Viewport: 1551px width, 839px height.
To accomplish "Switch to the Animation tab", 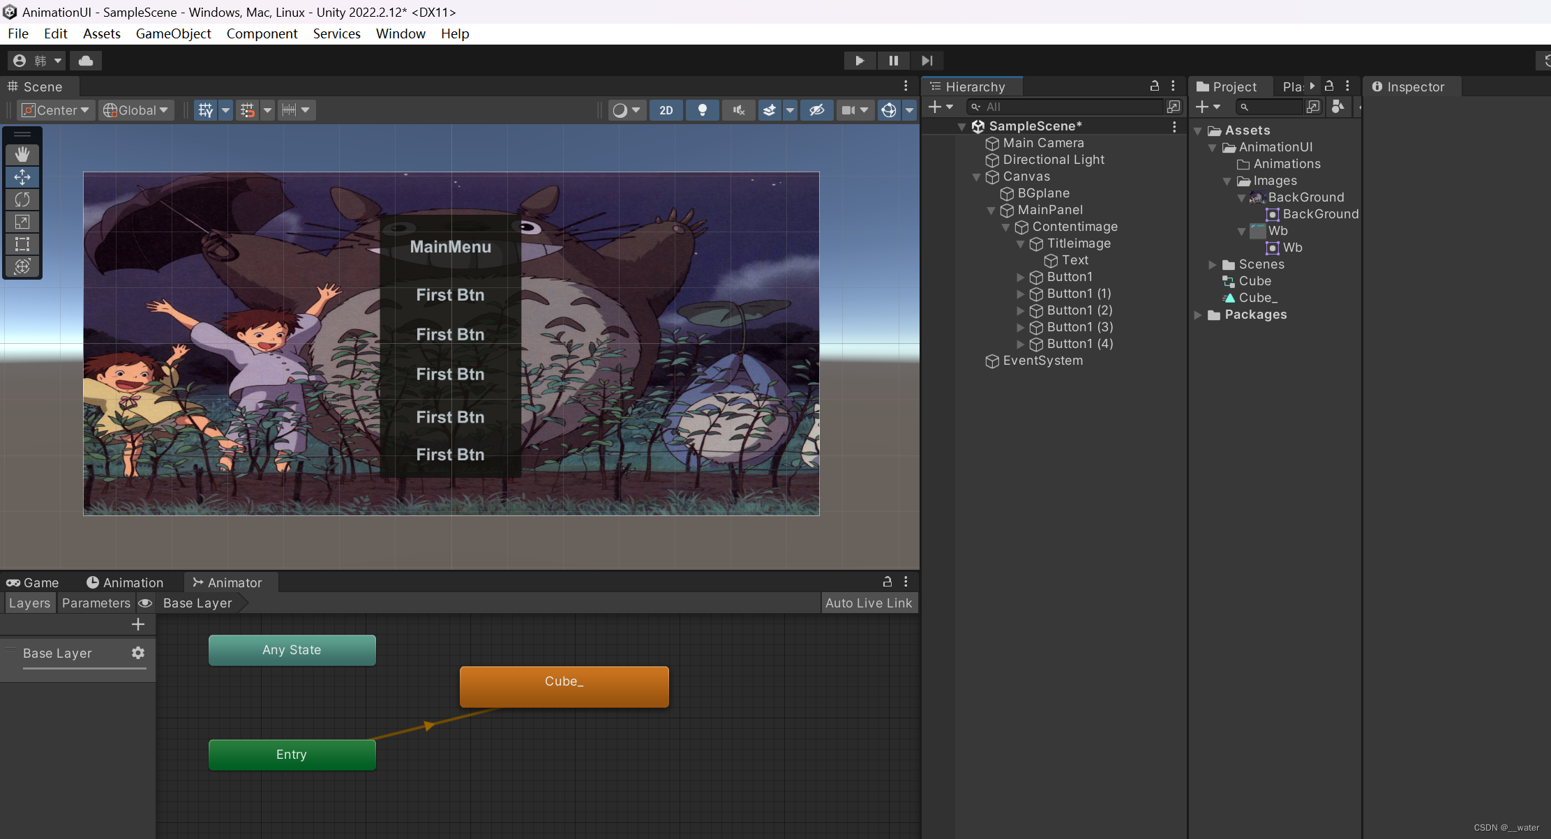I will tap(125, 582).
